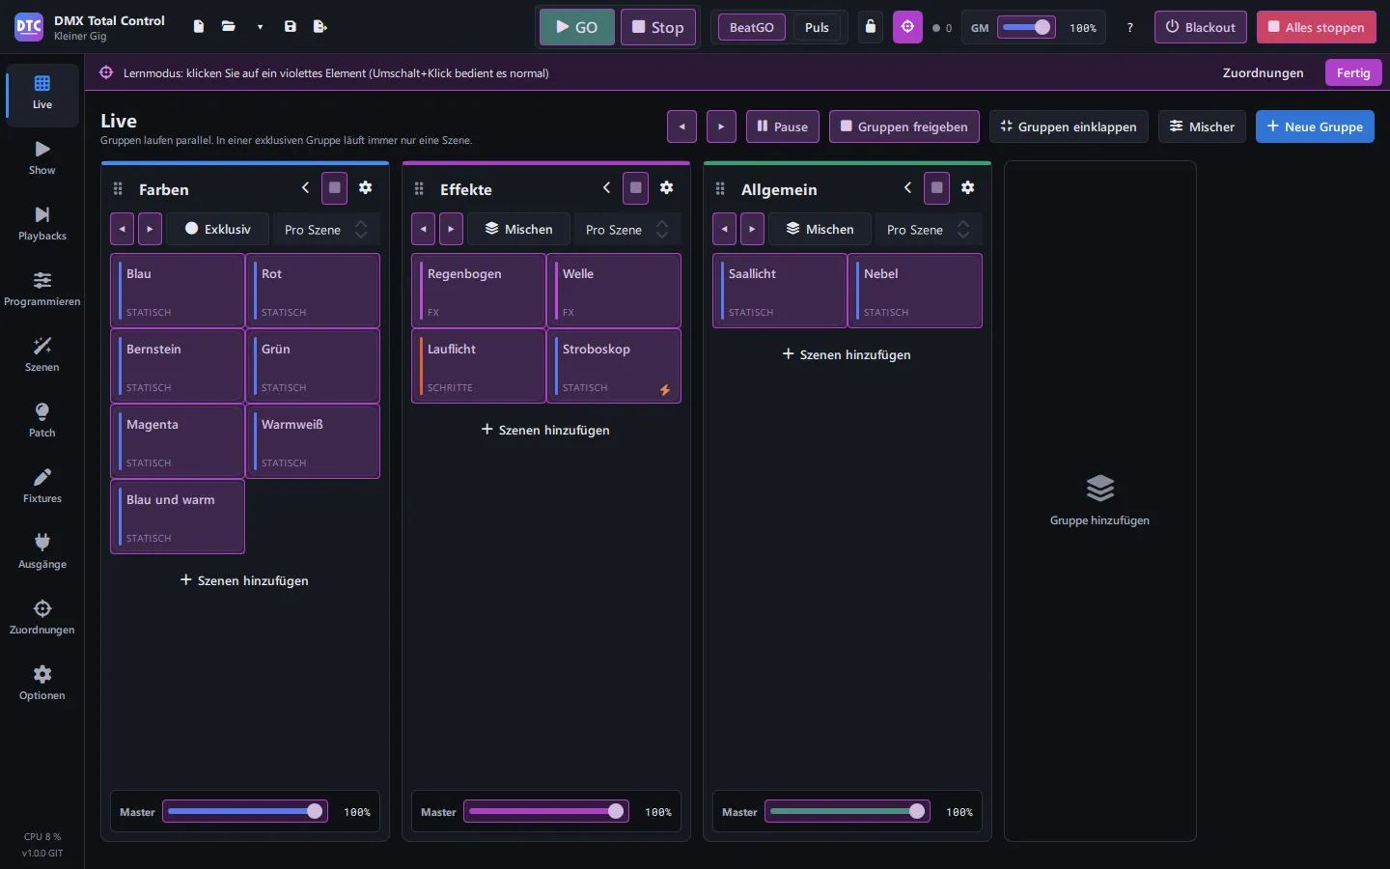Click the drag handle of the Allgemein group

pos(720,189)
